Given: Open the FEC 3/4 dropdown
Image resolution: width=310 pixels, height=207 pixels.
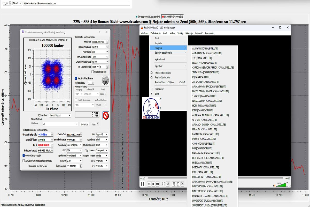Looking at the screenshot, I should [74, 150].
